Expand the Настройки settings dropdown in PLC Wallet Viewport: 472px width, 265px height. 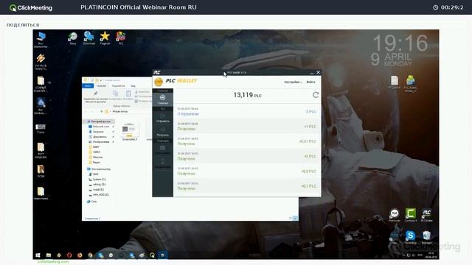coord(293,82)
